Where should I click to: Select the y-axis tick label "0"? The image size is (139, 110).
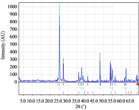(16, 82)
